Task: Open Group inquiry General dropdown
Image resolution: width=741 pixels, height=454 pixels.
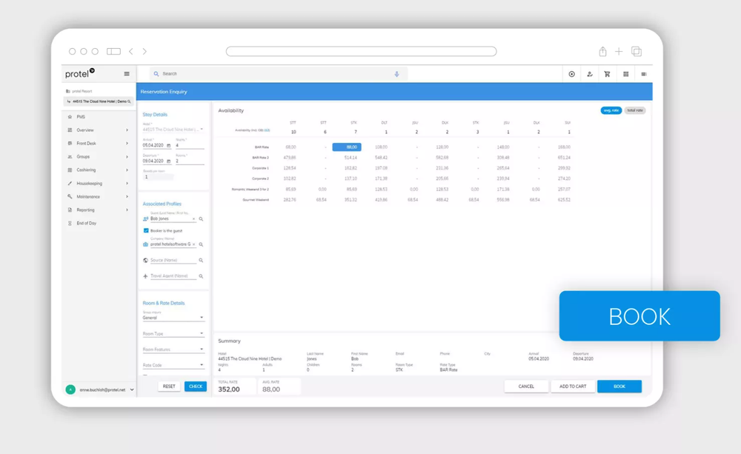Action: coord(173,318)
